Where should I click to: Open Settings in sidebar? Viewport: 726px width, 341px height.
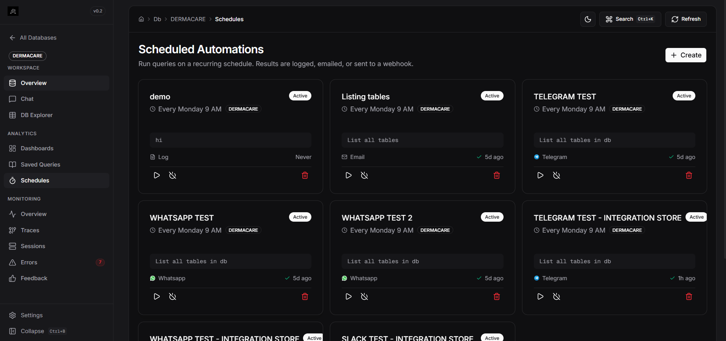point(56,315)
